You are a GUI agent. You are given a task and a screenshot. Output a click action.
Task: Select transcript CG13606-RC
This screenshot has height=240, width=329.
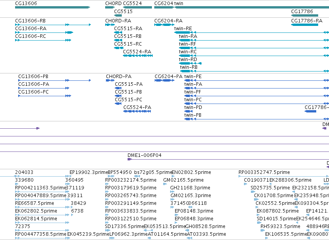click(31, 36)
